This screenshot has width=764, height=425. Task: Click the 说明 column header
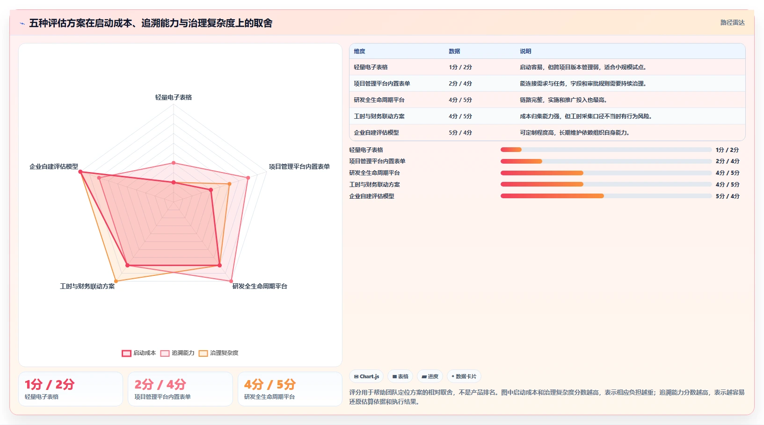pos(525,51)
